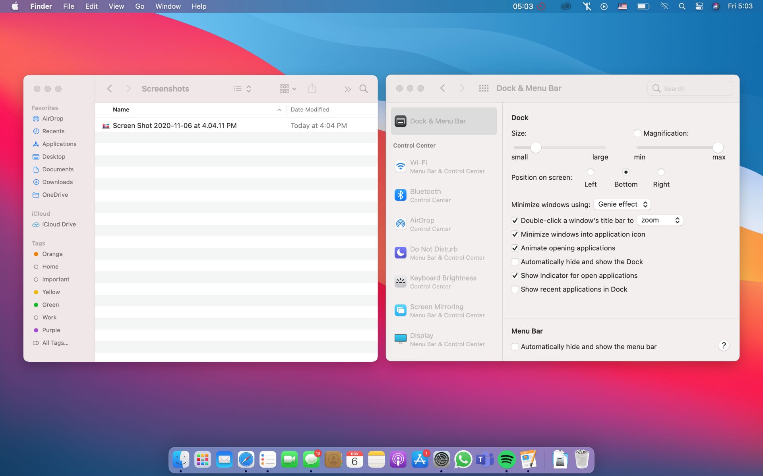Adjust the Dock Size slider
763x476 pixels.
click(x=536, y=147)
